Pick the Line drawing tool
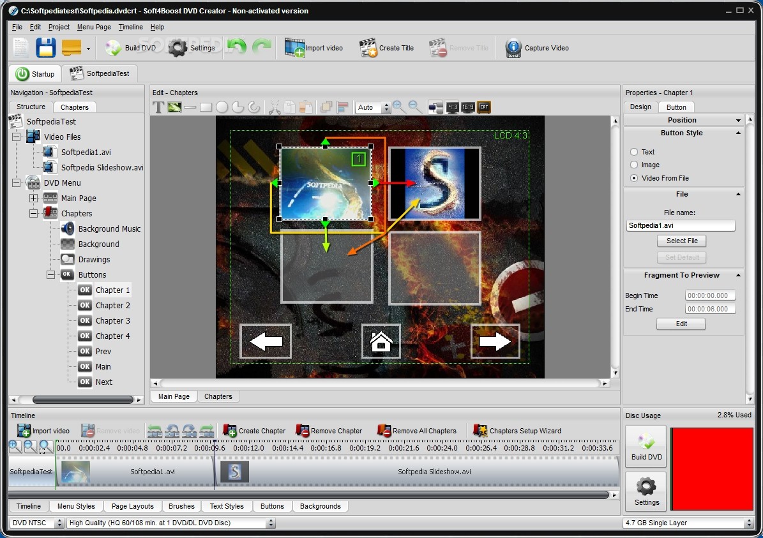This screenshot has height=538, width=763. (x=190, y=107)
